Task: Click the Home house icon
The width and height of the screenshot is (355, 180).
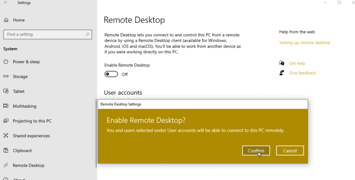Action: (x=6, y=20)
